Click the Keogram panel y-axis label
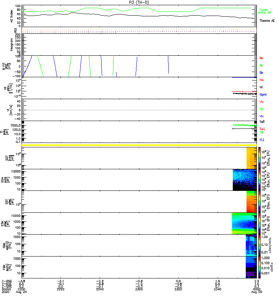This screenshot has height=297, width=278. [11, 44]
